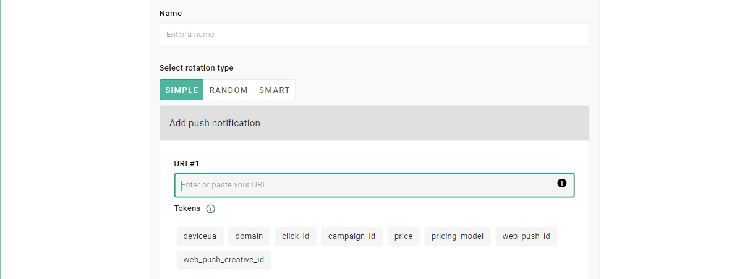Screen dimensions: 737x279
Task: Insert the web_push_creative_id token
Action: point(223,260)
